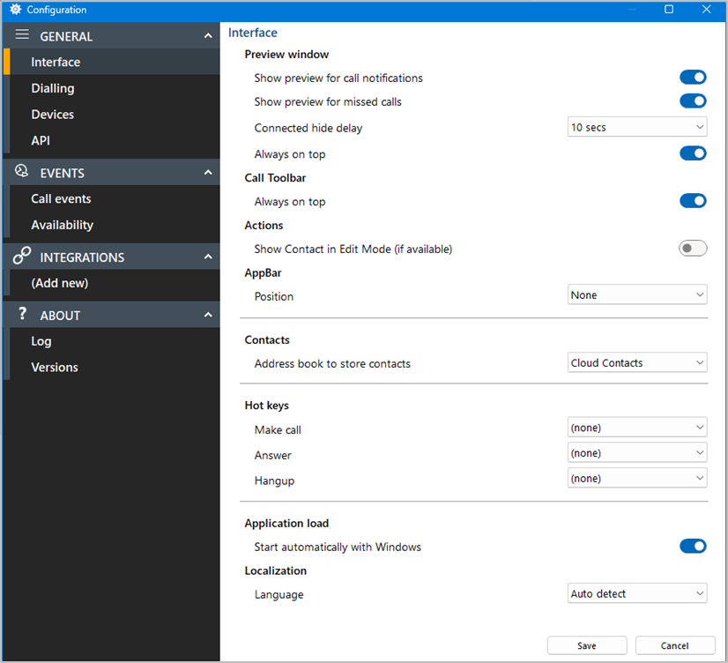
Task: Open the AppBar Position dropdown
Action: point(637,294)
